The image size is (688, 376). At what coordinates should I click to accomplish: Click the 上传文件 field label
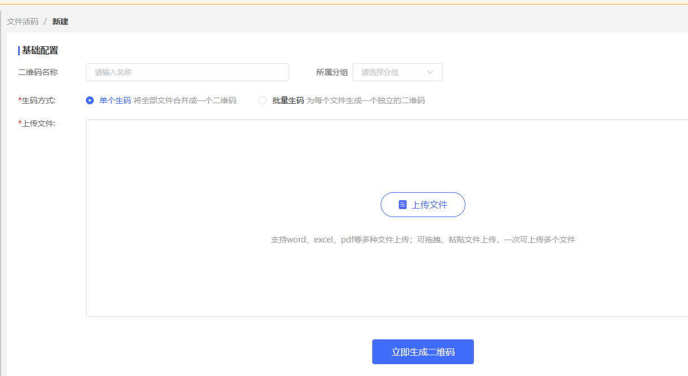(37, 123)
